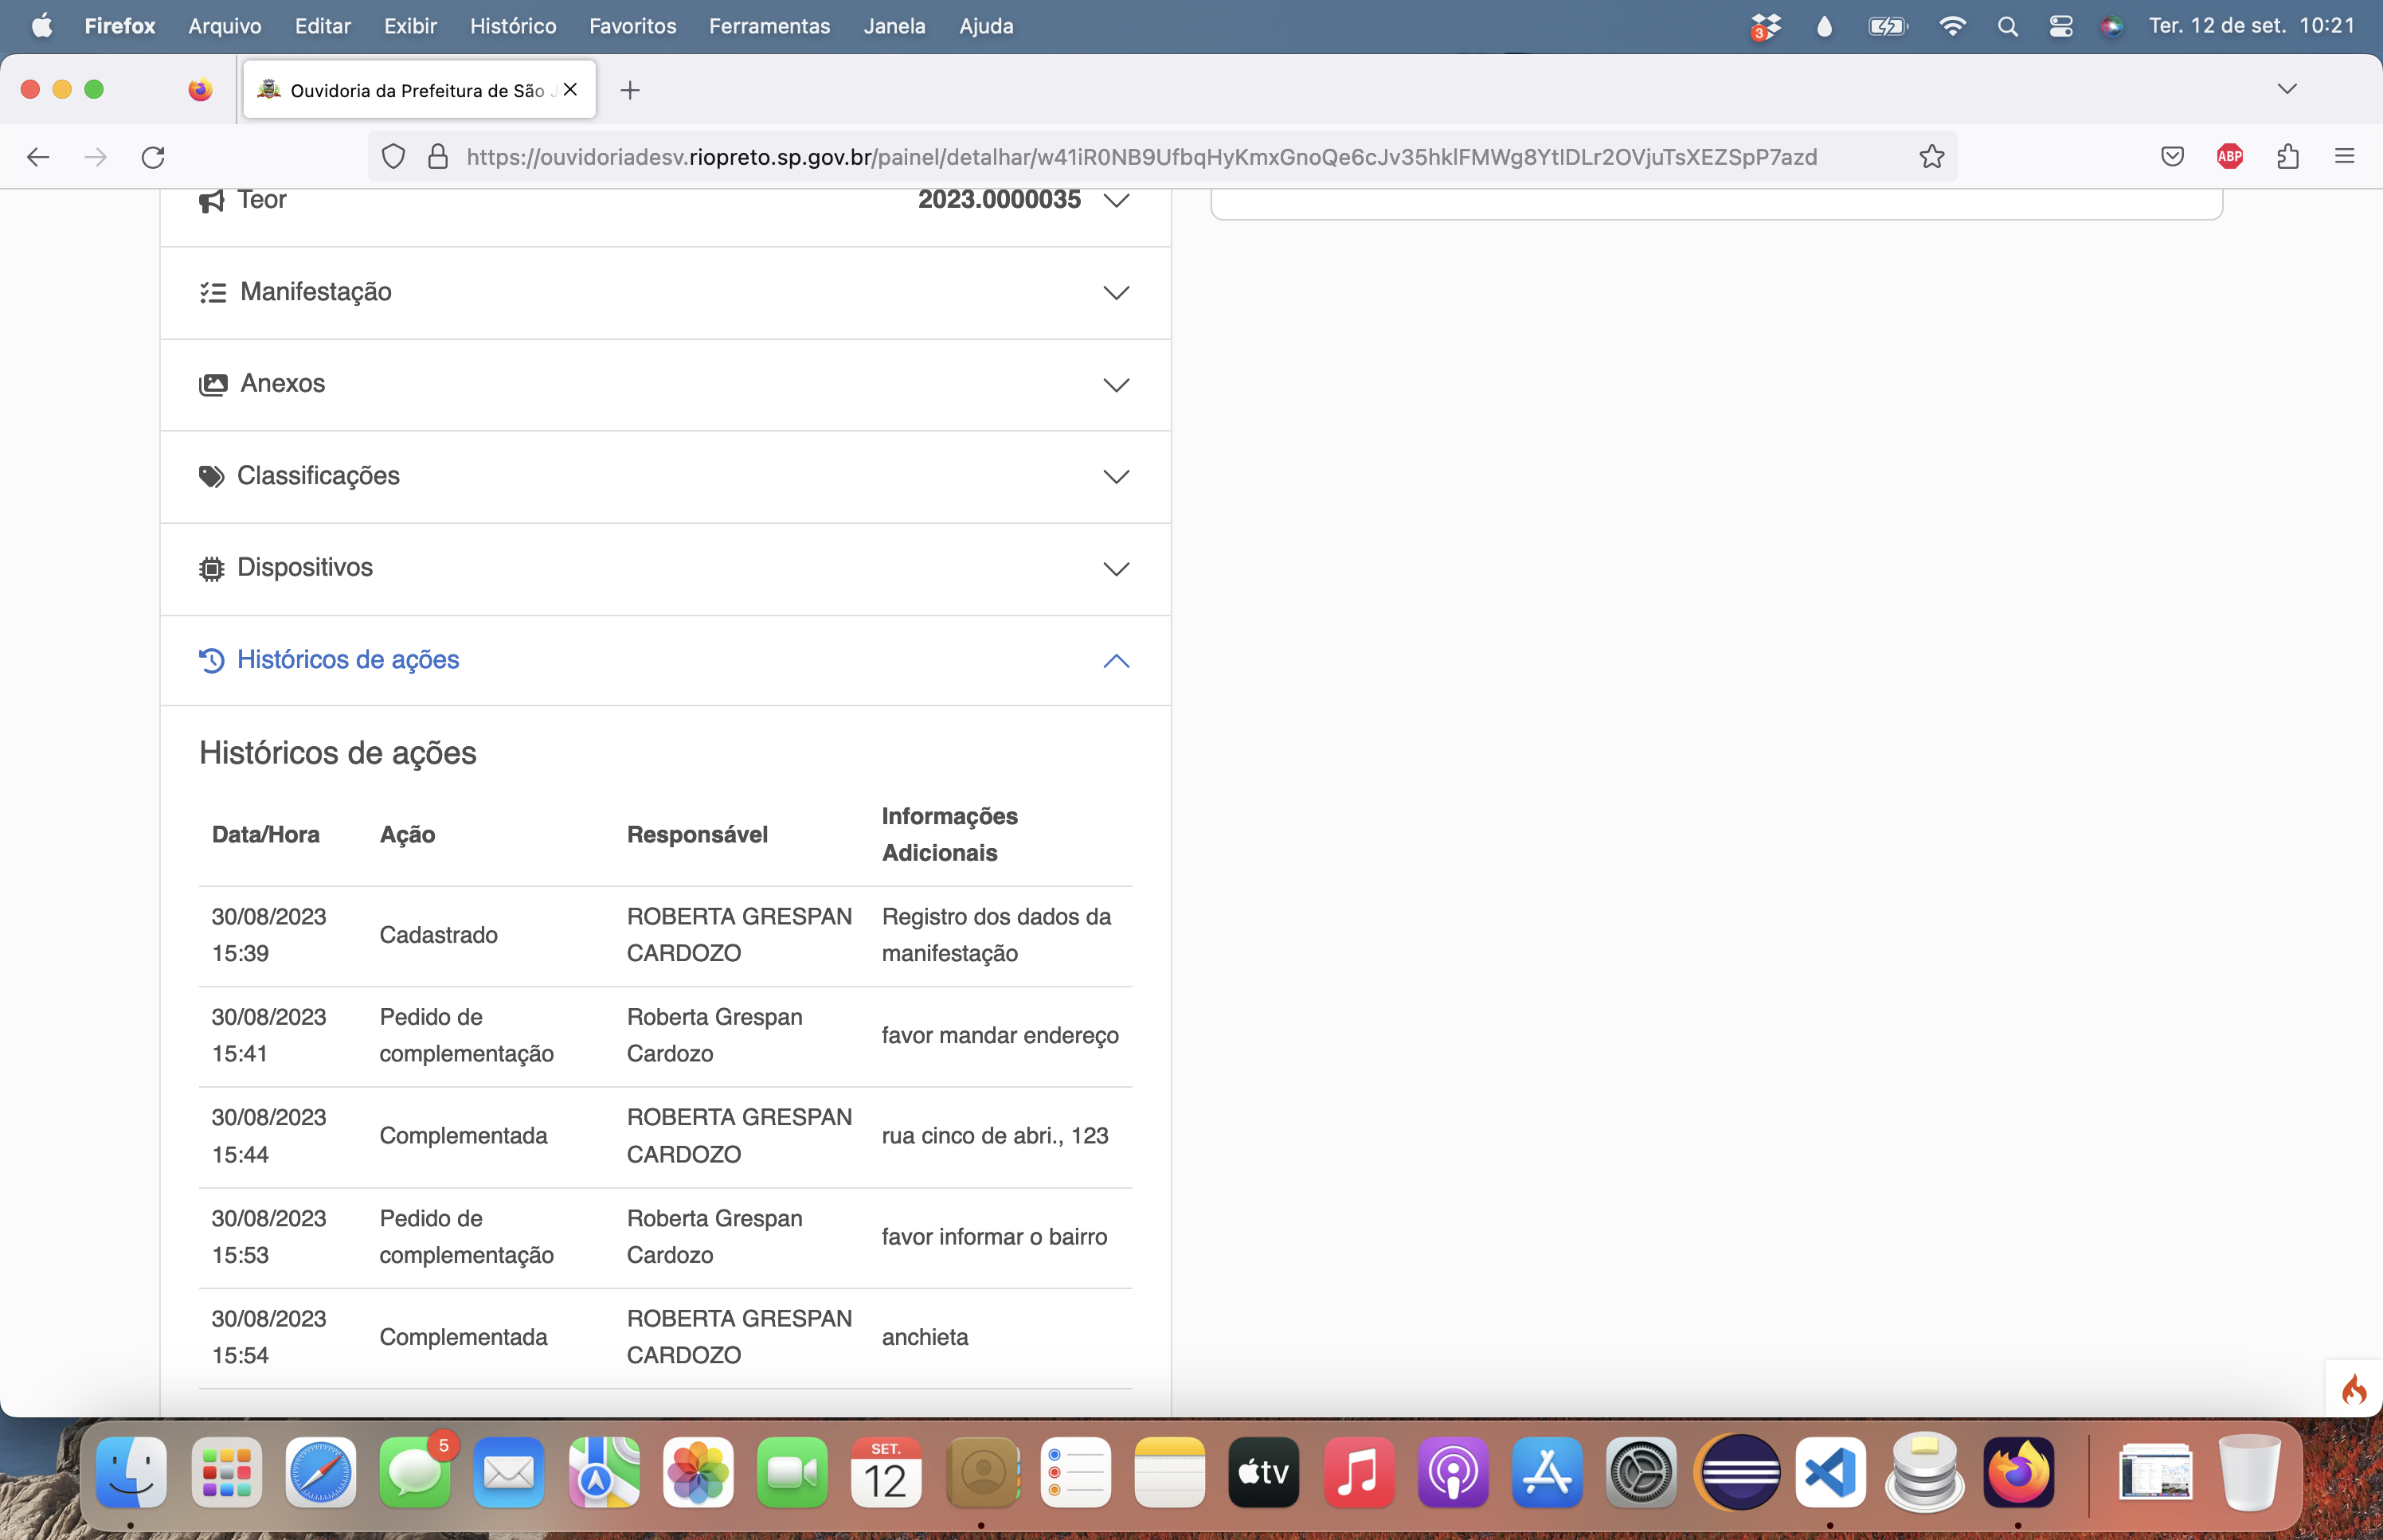Open the Firefox extensions puzzle icon

tap(2288, 157)
